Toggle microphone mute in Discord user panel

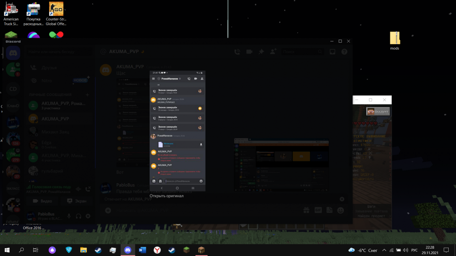(69, 216)
